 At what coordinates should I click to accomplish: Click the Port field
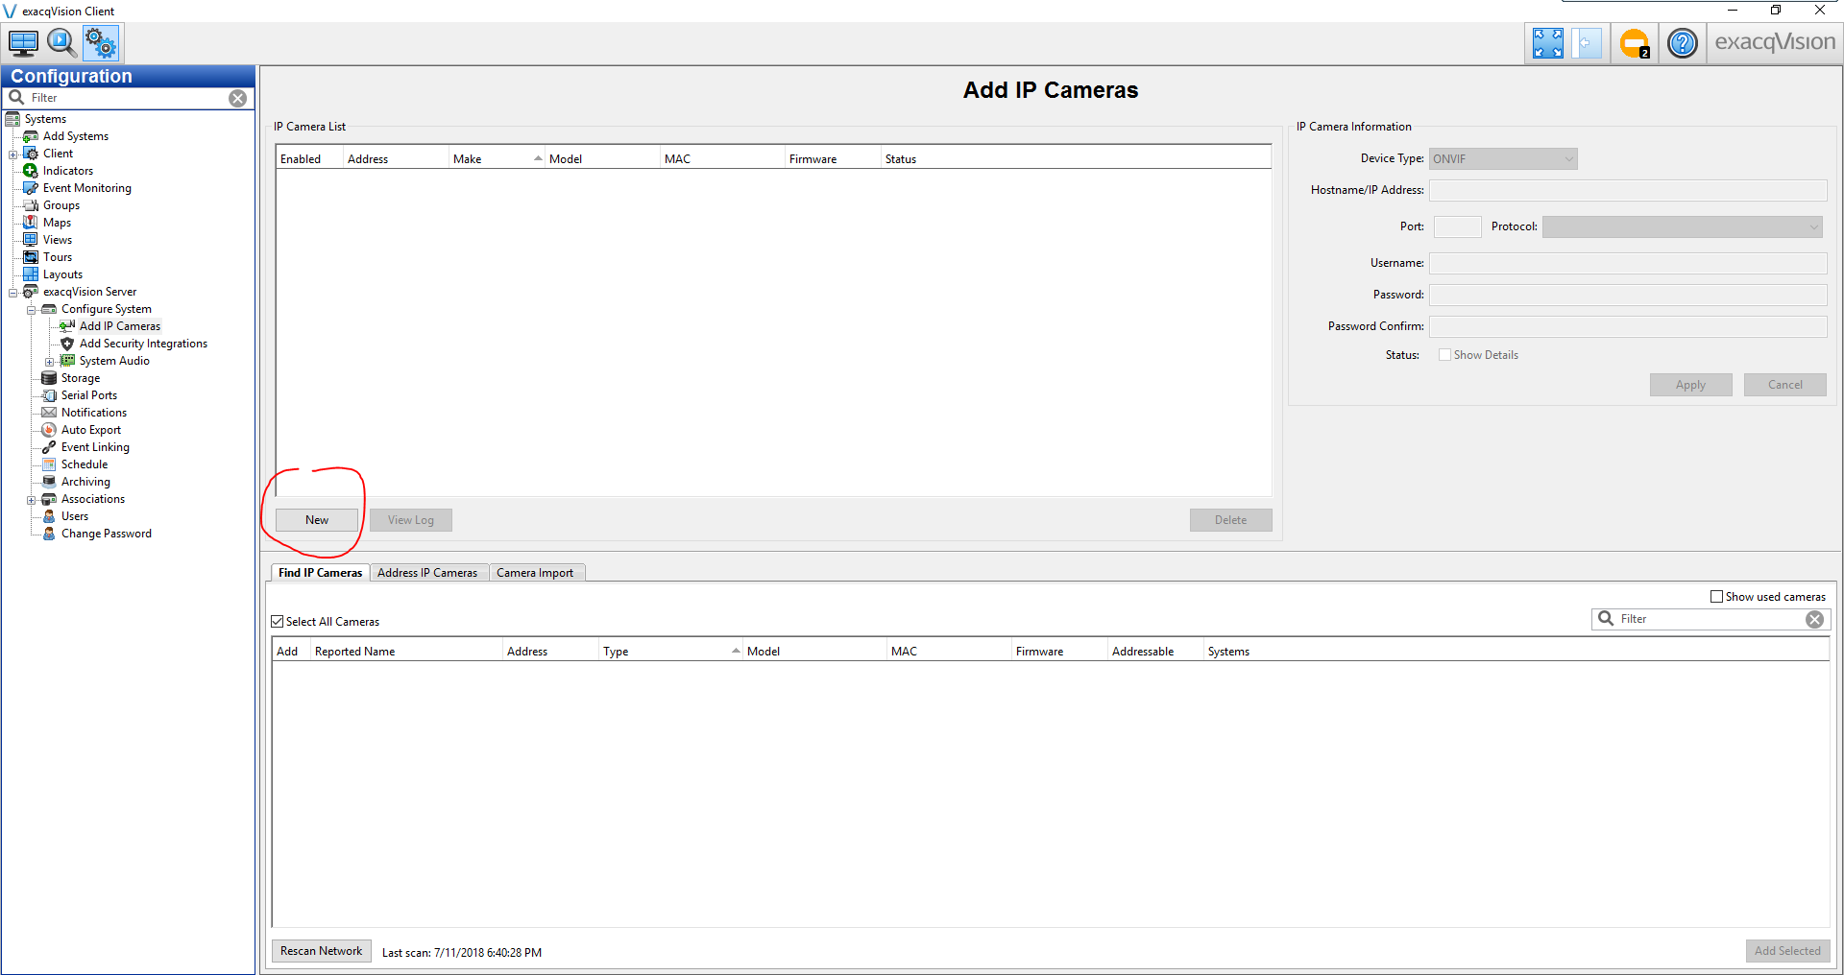click(x=1457, y=227)
